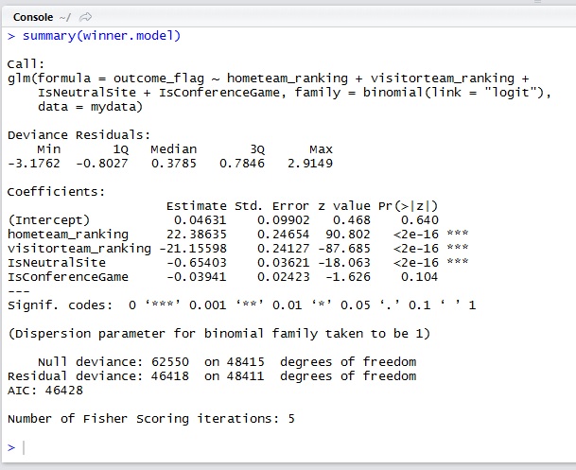The height and width of the screenshot is (470, 576).
Task: Click the Deviance Residuals heading
Action: point(79,135)
